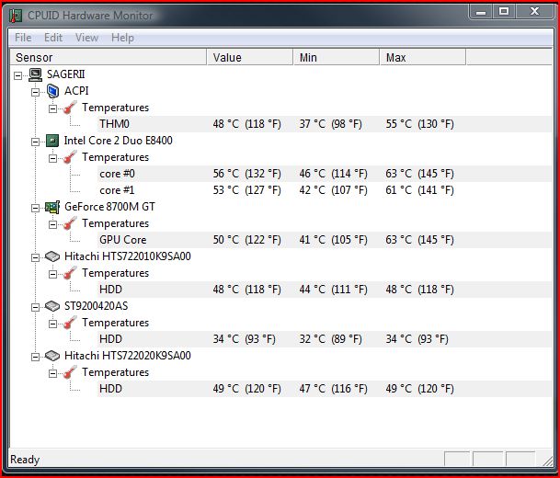Viewport: 560px width, 478px height.
Task: Click the ST9200420AS drive icon
Action: click(x=52, y=306)
